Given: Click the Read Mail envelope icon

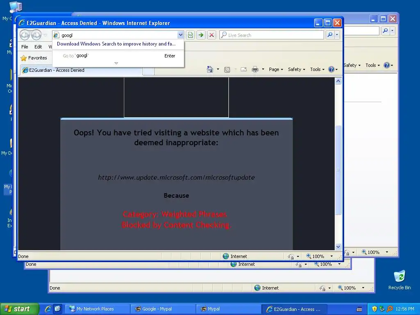Looking at the screenshot, I should tap(244, 69).
